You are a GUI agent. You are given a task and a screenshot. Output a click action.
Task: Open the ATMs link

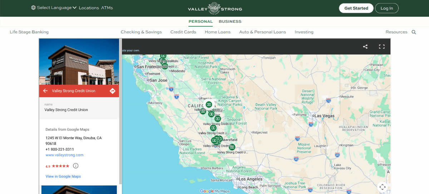click(x=107, y=8)
